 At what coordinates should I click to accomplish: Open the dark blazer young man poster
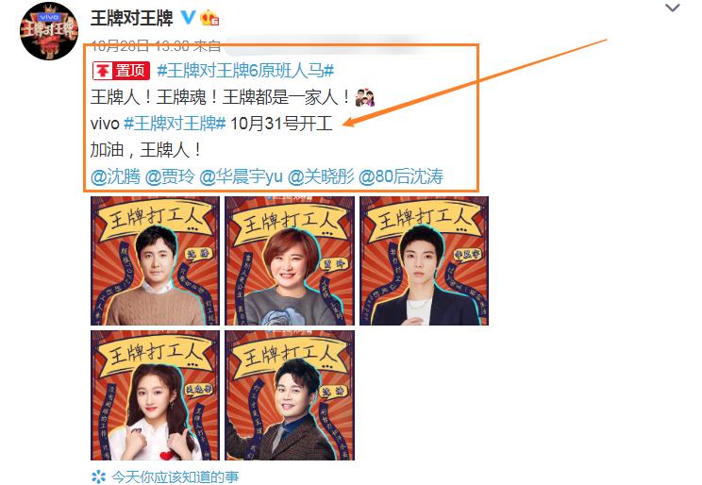pos(424,260)
